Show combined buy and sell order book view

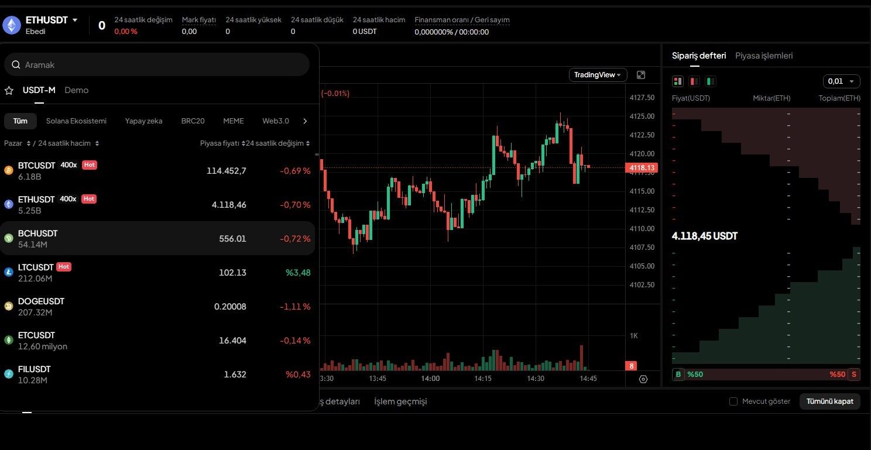point(678,81)
